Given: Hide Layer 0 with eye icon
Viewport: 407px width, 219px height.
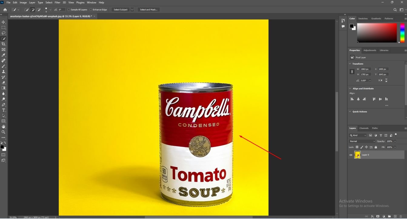Looking at the screenshot, I should pyautogui.click(x=351, y=155).
